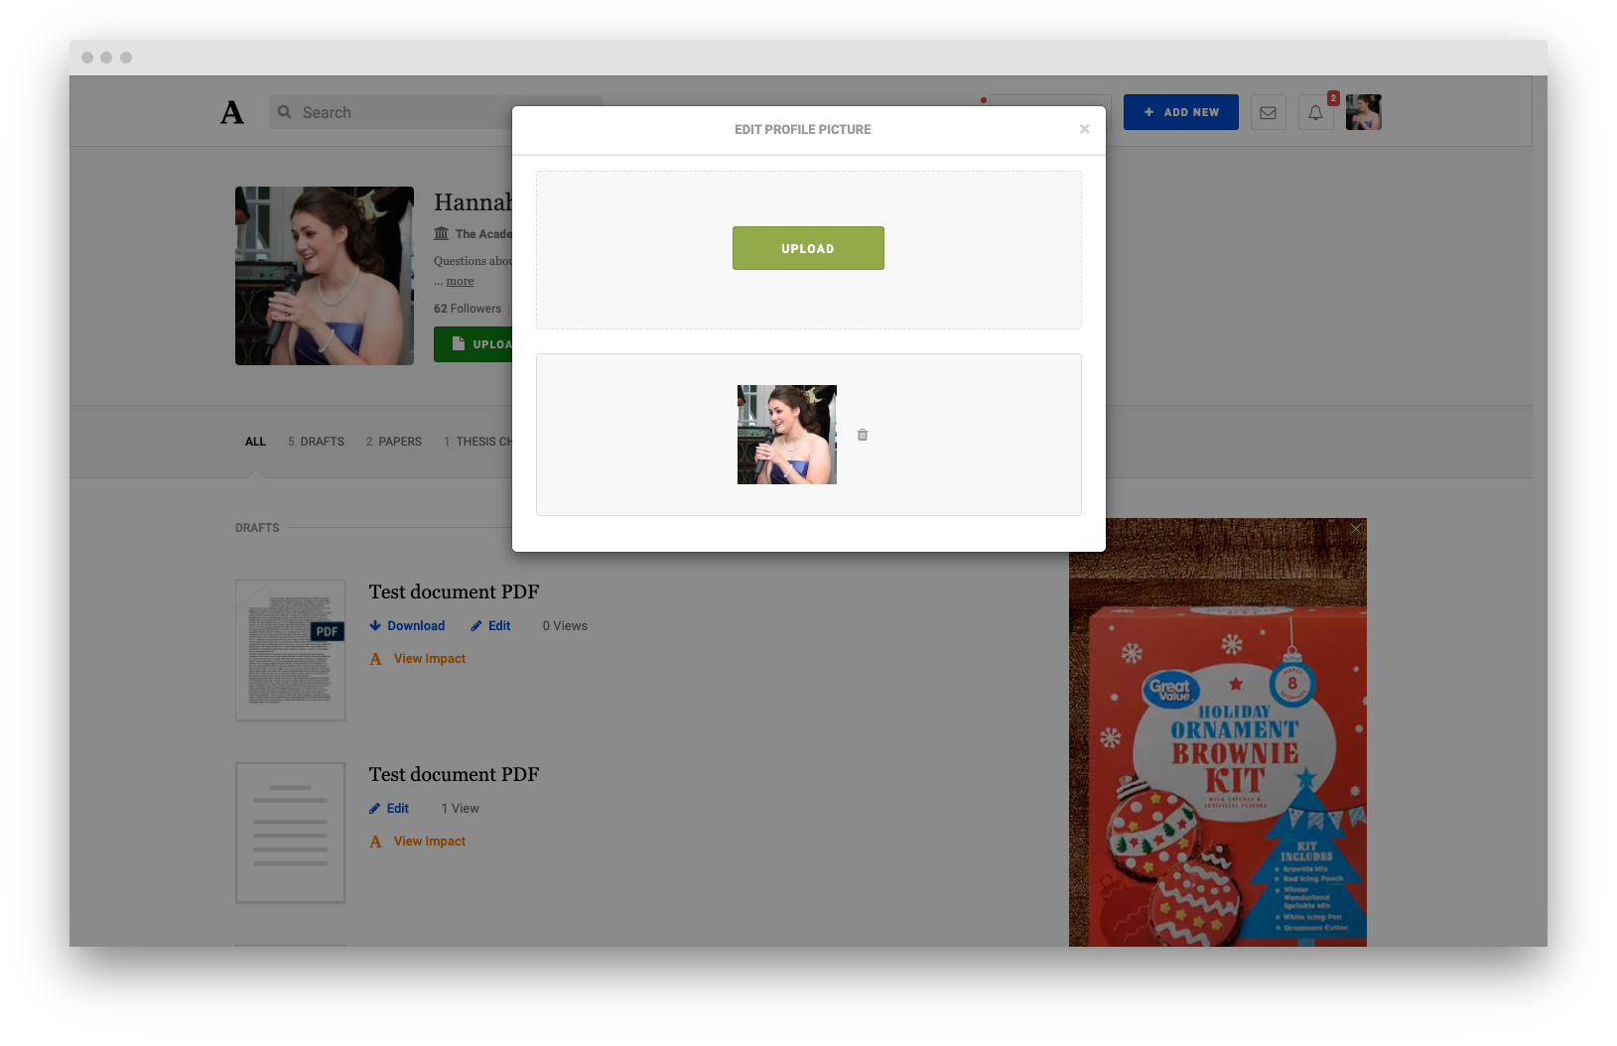Screen dimensions: 1617x1046
Task: Open the mail envelope icon
Action: coord(1268,112)
